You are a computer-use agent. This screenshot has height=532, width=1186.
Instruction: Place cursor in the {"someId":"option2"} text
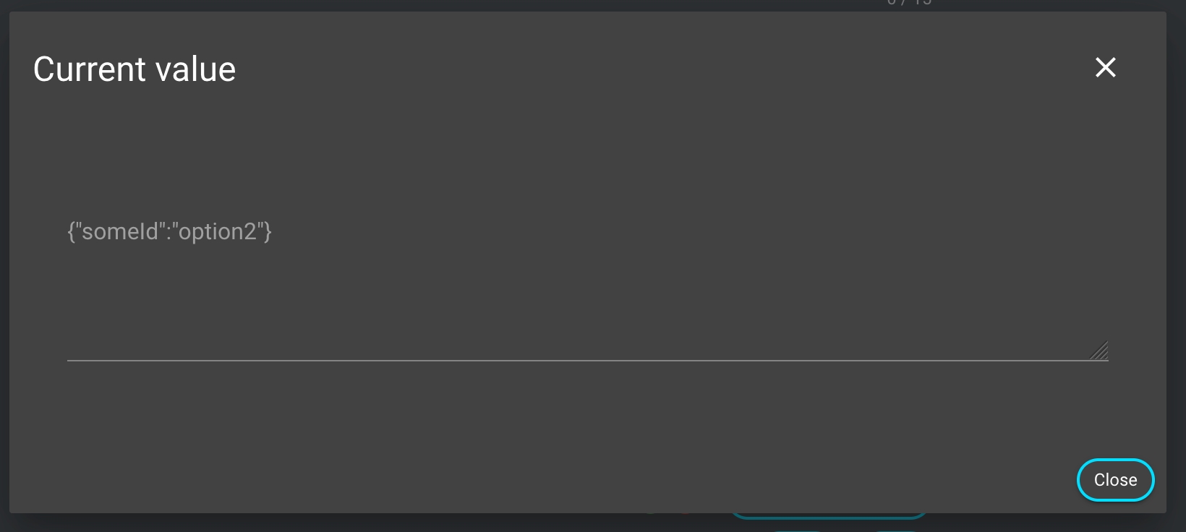169,231
